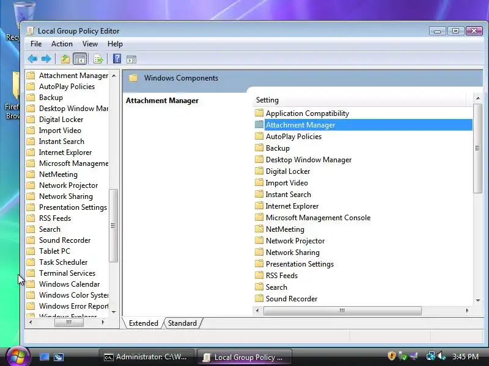Viewport: 489px width, 366px height.
Task: Click the Forward arrow toolbar icon
Action: [46, 59]
